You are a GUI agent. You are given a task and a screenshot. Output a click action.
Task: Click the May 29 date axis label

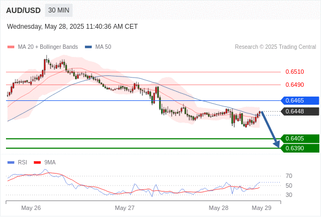[262, 208]
